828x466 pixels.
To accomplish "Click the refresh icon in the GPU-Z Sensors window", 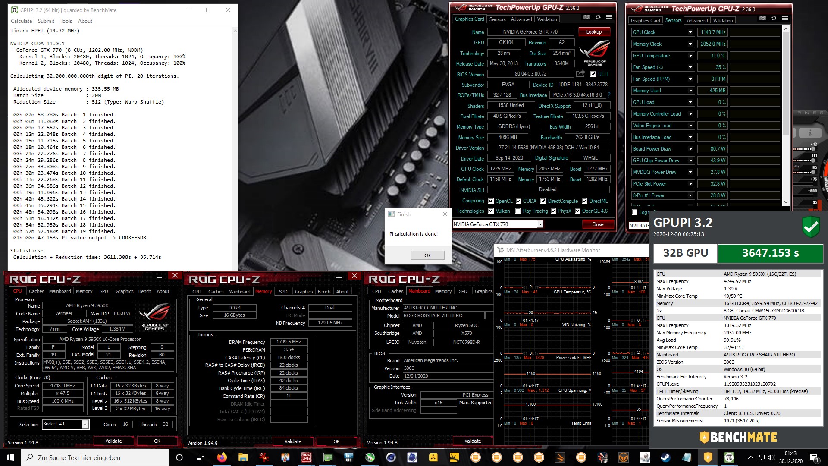I will [x=774, y=18].
